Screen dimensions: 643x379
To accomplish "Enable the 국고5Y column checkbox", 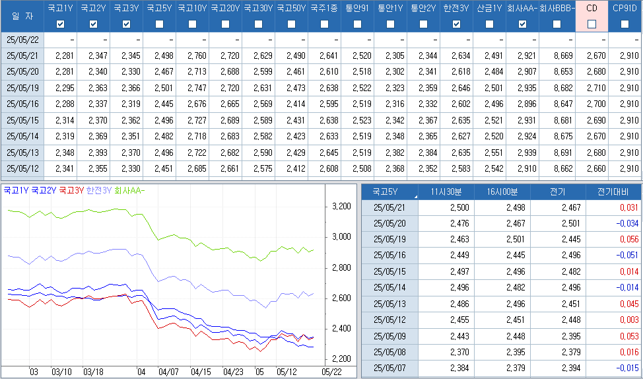I will point(159,24).
